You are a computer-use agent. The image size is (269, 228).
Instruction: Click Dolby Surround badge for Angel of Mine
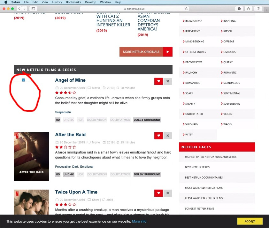pyautogui.click(x=147, y=120)
